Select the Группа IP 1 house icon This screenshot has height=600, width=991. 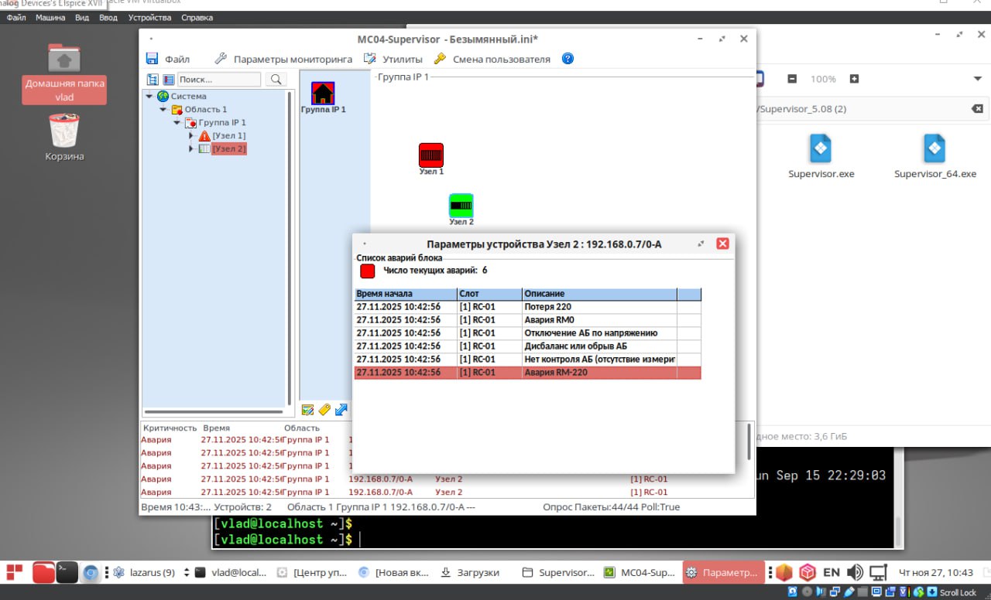point(323,94)
